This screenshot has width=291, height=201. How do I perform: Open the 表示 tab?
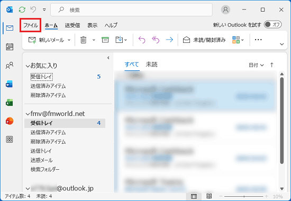[x=92, y=25]
